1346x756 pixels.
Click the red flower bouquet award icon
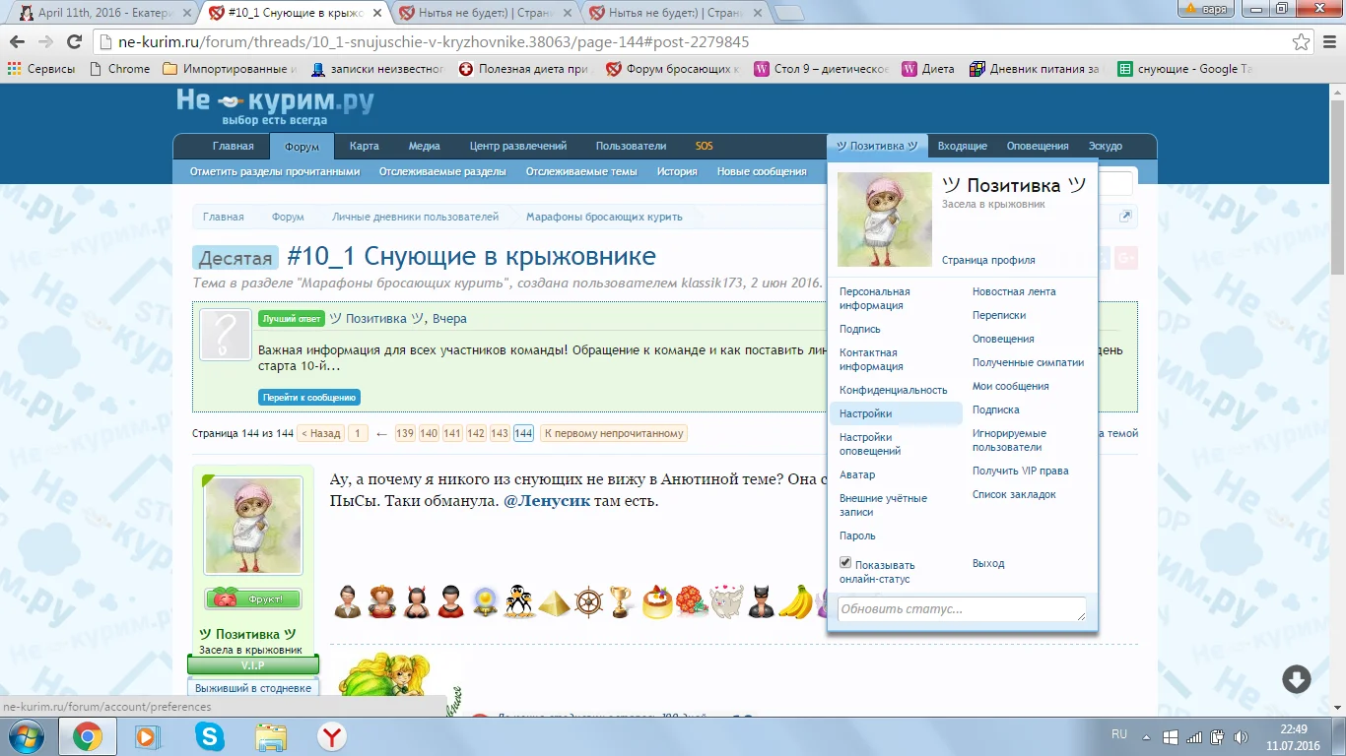(x=690, y=601)
